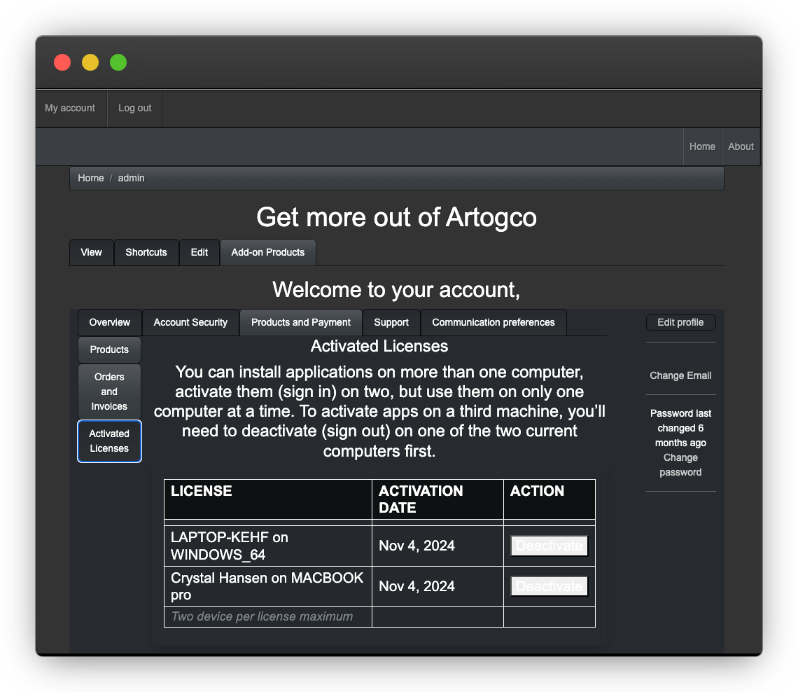Click the Edit profile button
The image size is (798, 692).
[681, 322]
